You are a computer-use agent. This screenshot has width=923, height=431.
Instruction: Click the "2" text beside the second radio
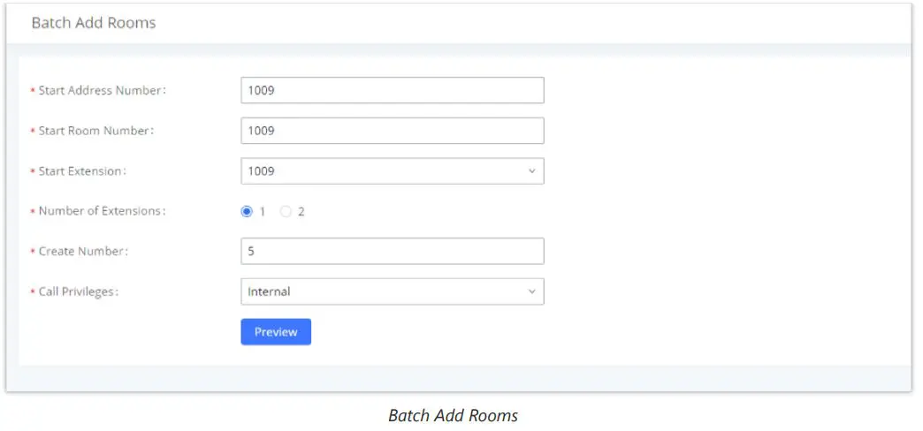tap(301, 212)
